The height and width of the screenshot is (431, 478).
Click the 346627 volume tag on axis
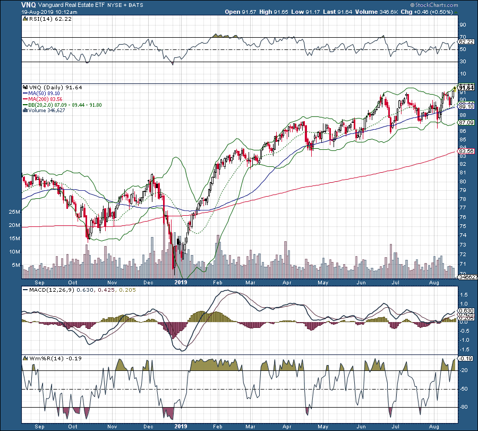pos(467,277)
